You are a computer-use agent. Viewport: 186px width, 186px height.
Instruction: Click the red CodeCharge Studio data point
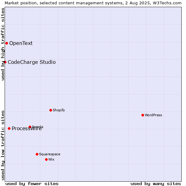[x=5, y=62]
